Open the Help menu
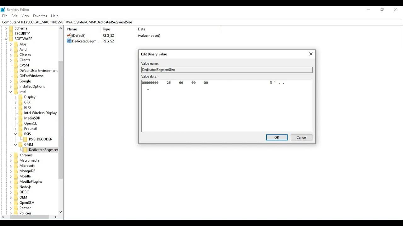Image resolution: width=403 pixels, height=226 pixels. coord(55,16)
